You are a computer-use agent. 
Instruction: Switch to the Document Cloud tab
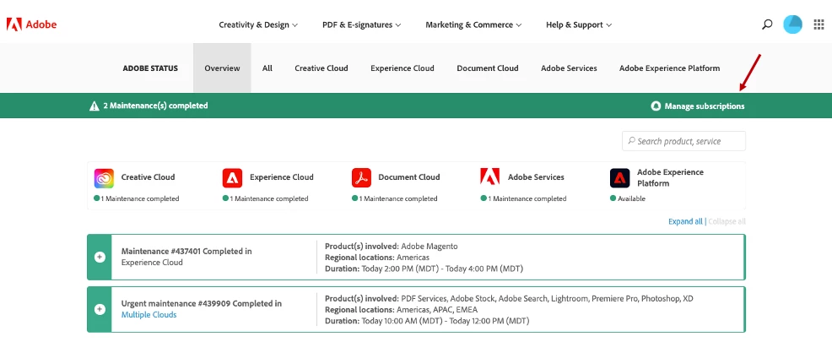(x=488, y=68)
